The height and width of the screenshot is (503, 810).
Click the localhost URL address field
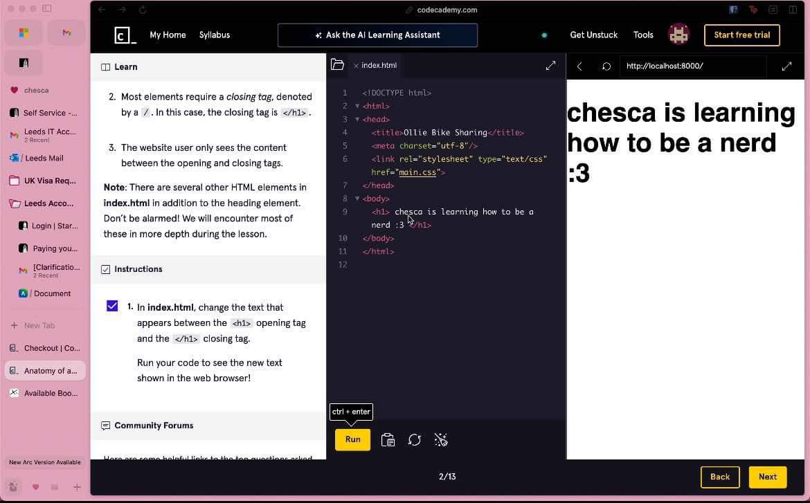(692, 66)
